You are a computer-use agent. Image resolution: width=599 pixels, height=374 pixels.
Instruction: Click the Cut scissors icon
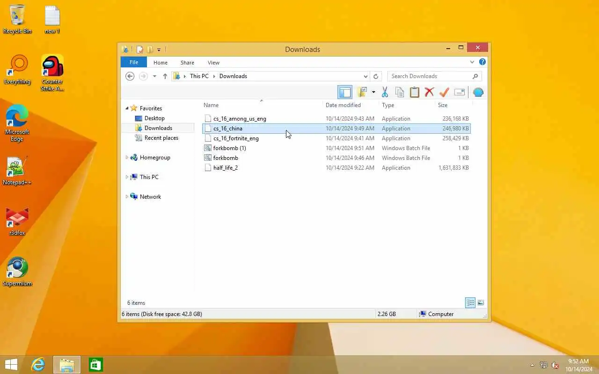(385, 92)
